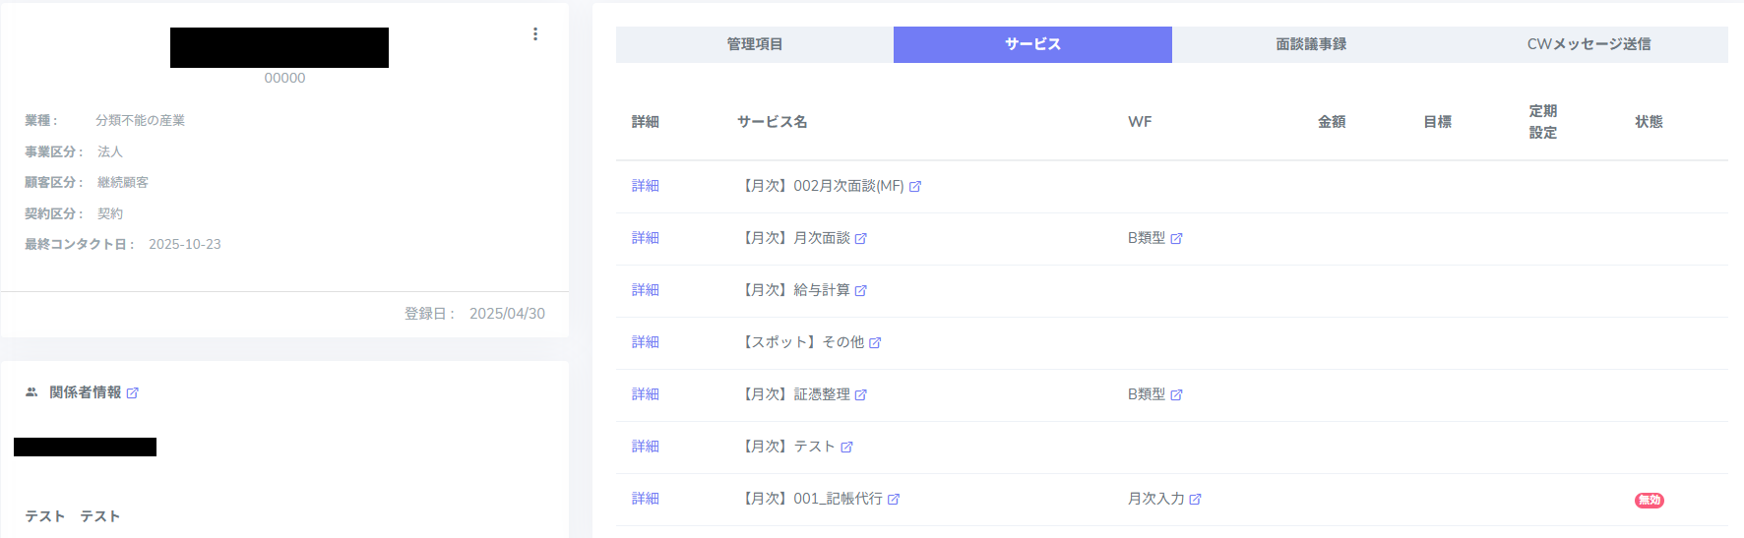Click 詳細 link for 002月次面談(MF) row
Image resolution: width=1744 pixels, height=538 pixels.
646,186
